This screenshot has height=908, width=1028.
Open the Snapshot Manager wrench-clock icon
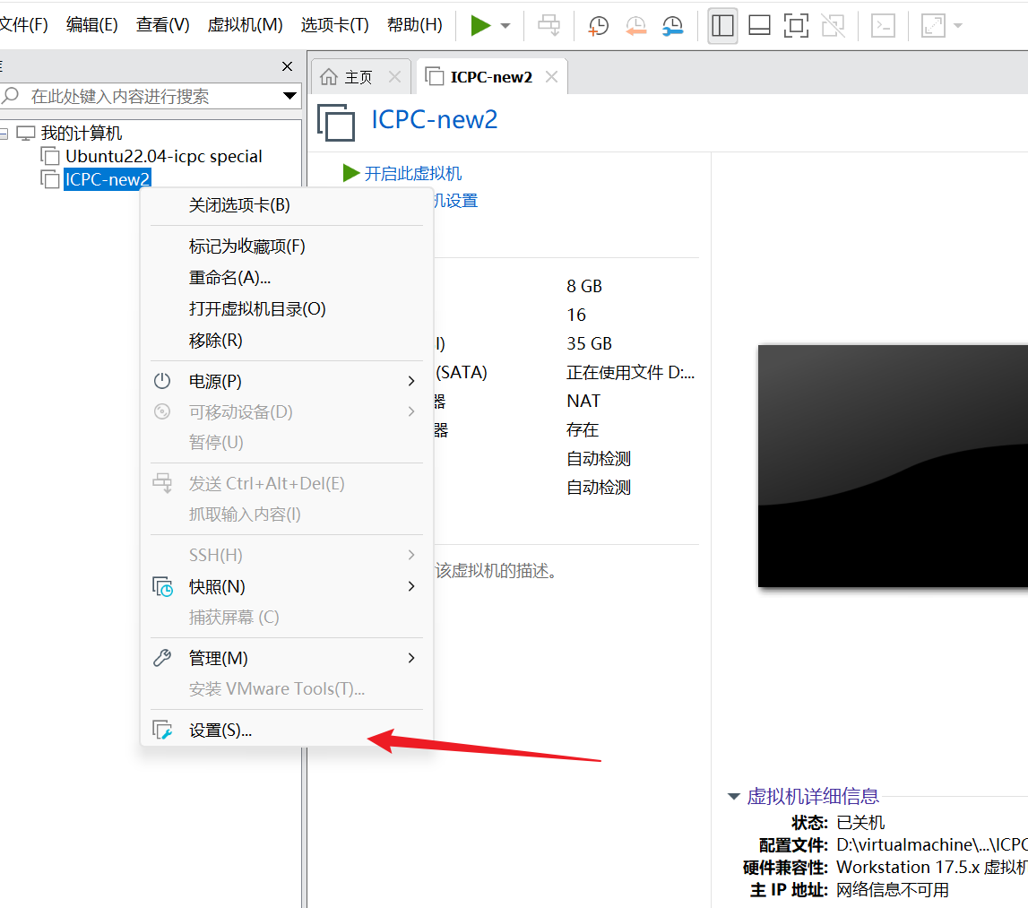click(674, 24)
